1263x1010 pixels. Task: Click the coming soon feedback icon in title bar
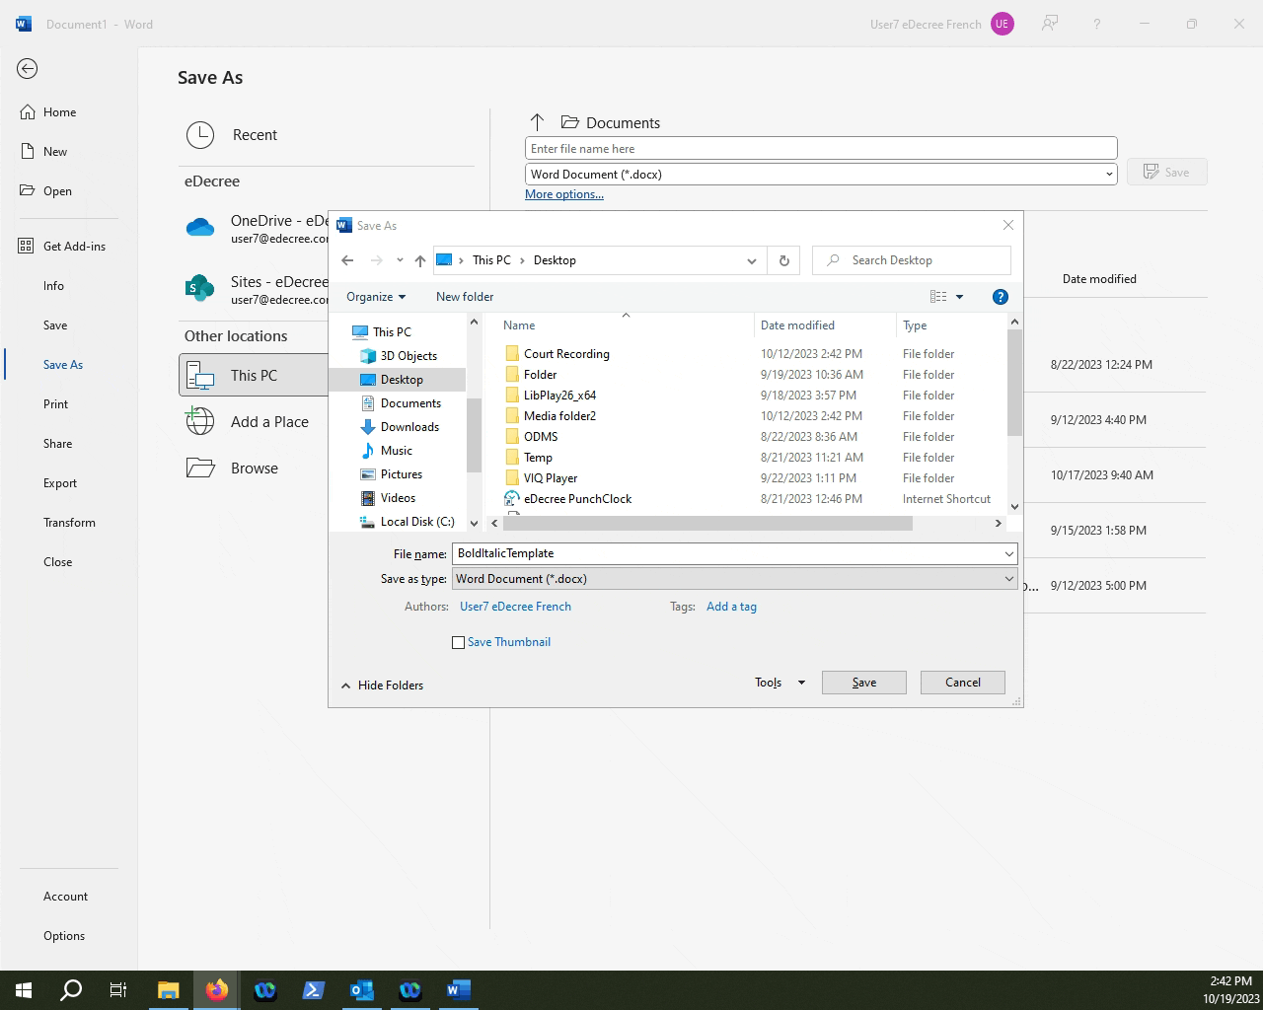click(x=1050, y=24)
